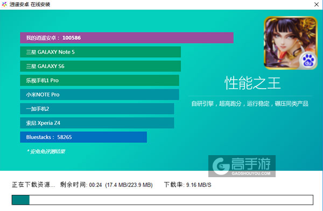Select the 索尼 Xperia Z4 bar
Image resolution: width=323 pixels, height=211 pixels.
(x=97, y=123)
